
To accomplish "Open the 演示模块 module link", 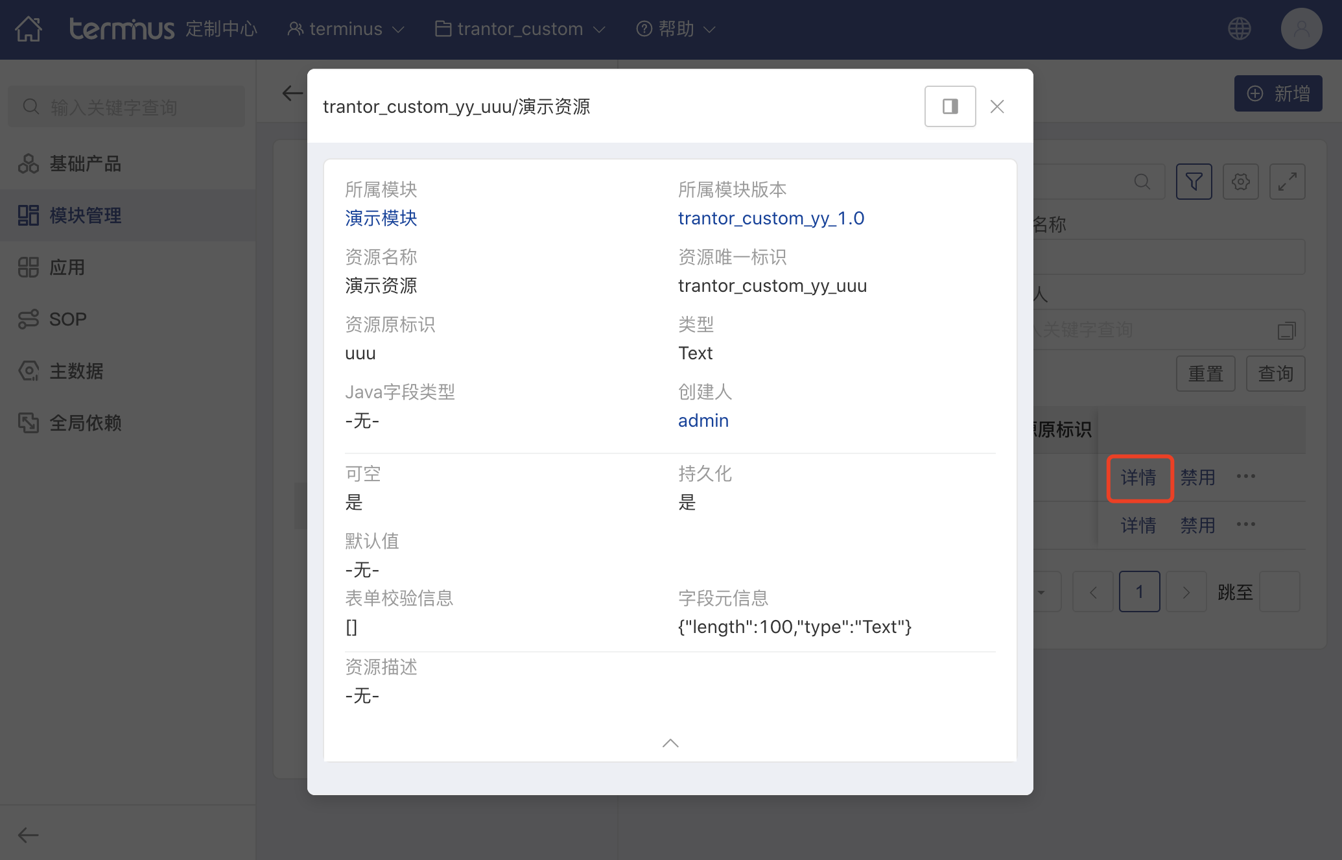I will 381,219.
